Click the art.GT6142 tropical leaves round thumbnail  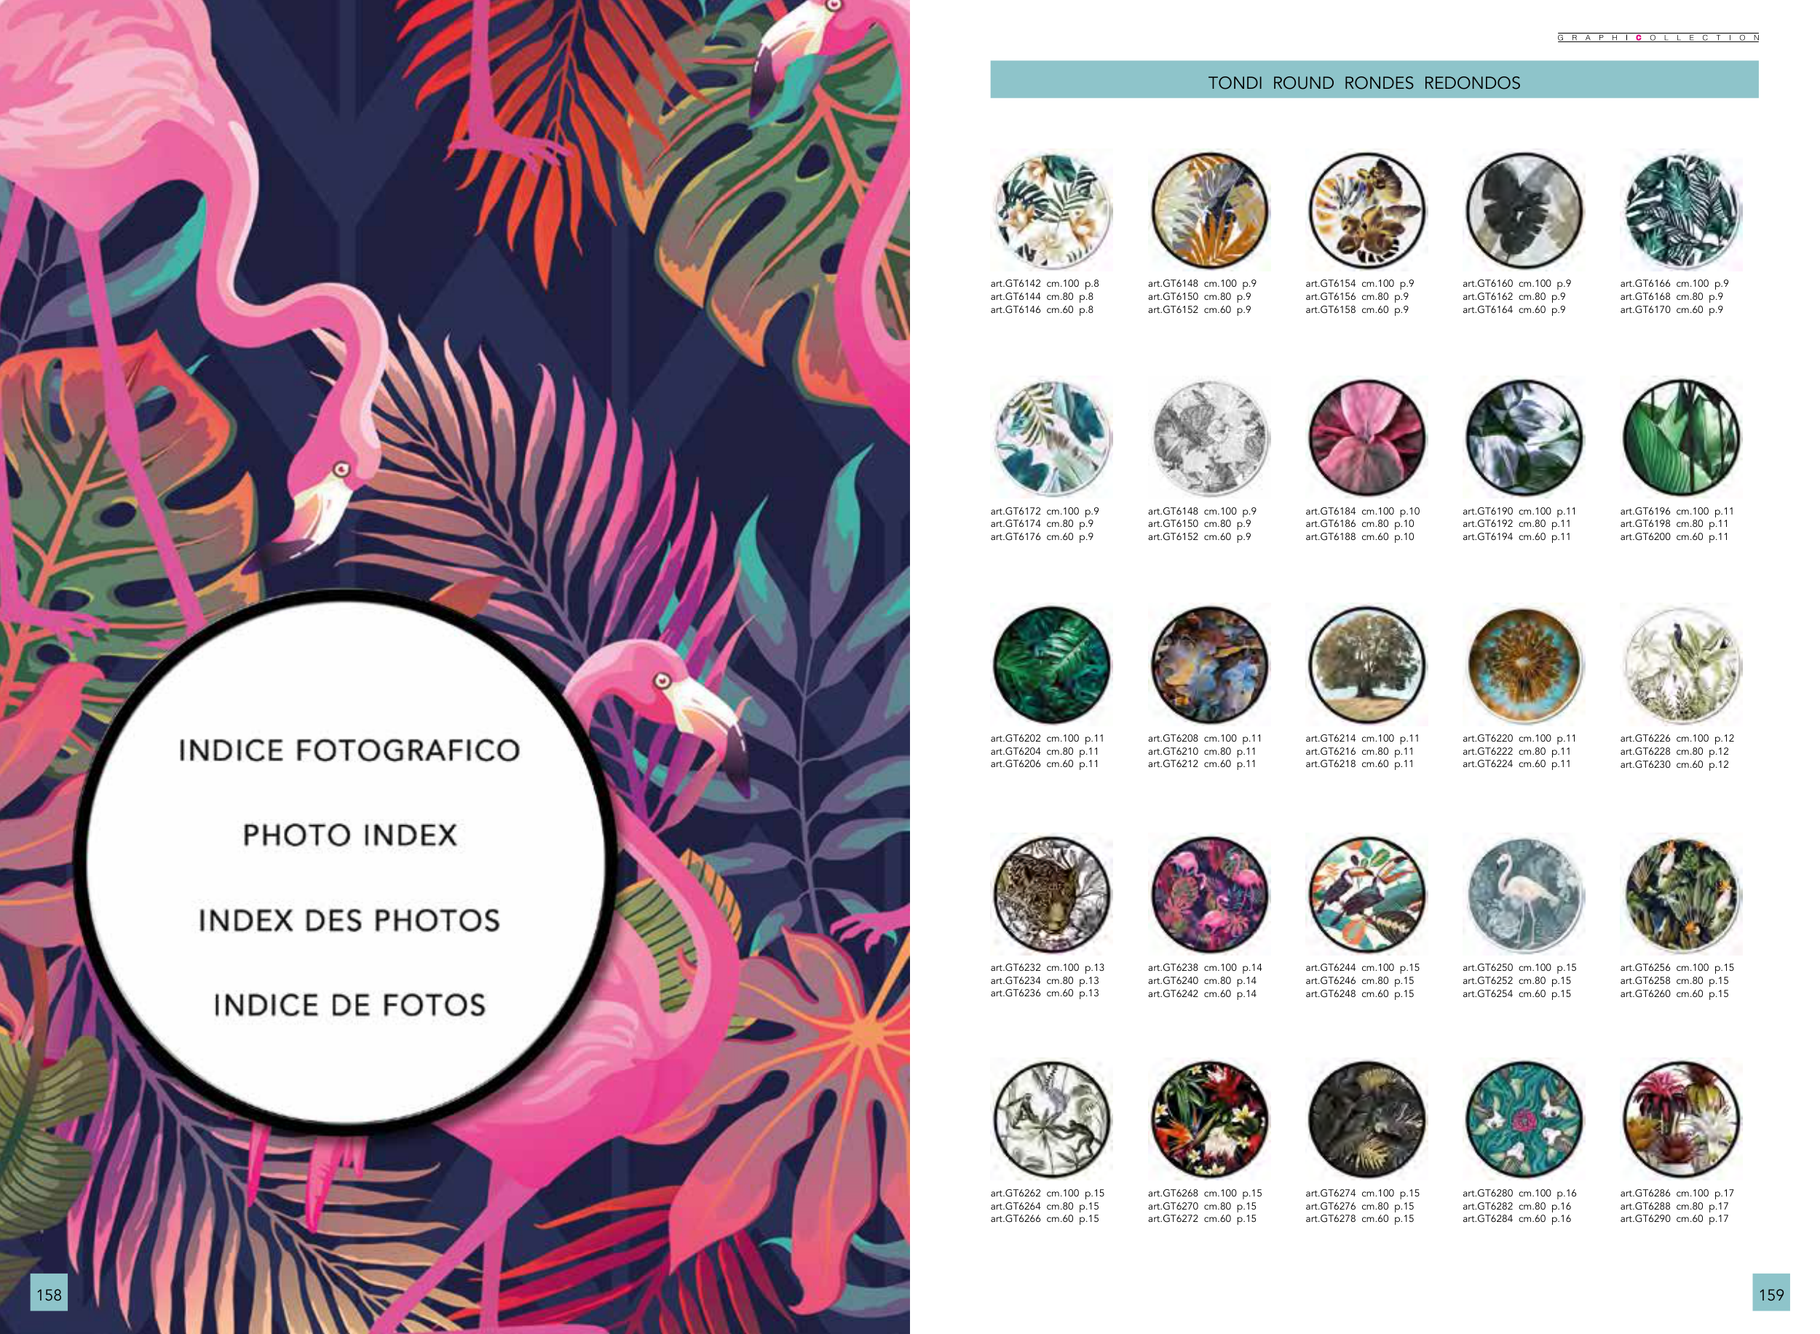(1053, 211)
